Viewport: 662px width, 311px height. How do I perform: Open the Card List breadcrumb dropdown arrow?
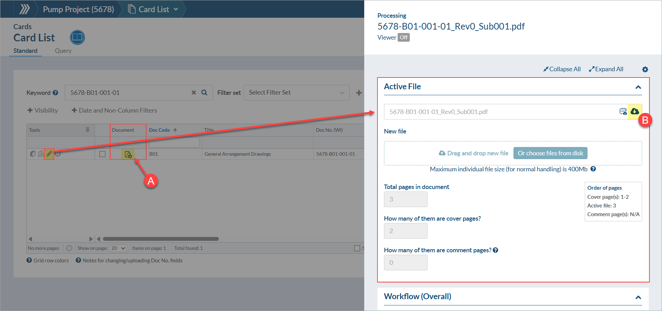pyautogui.click(x=176, y=9)
